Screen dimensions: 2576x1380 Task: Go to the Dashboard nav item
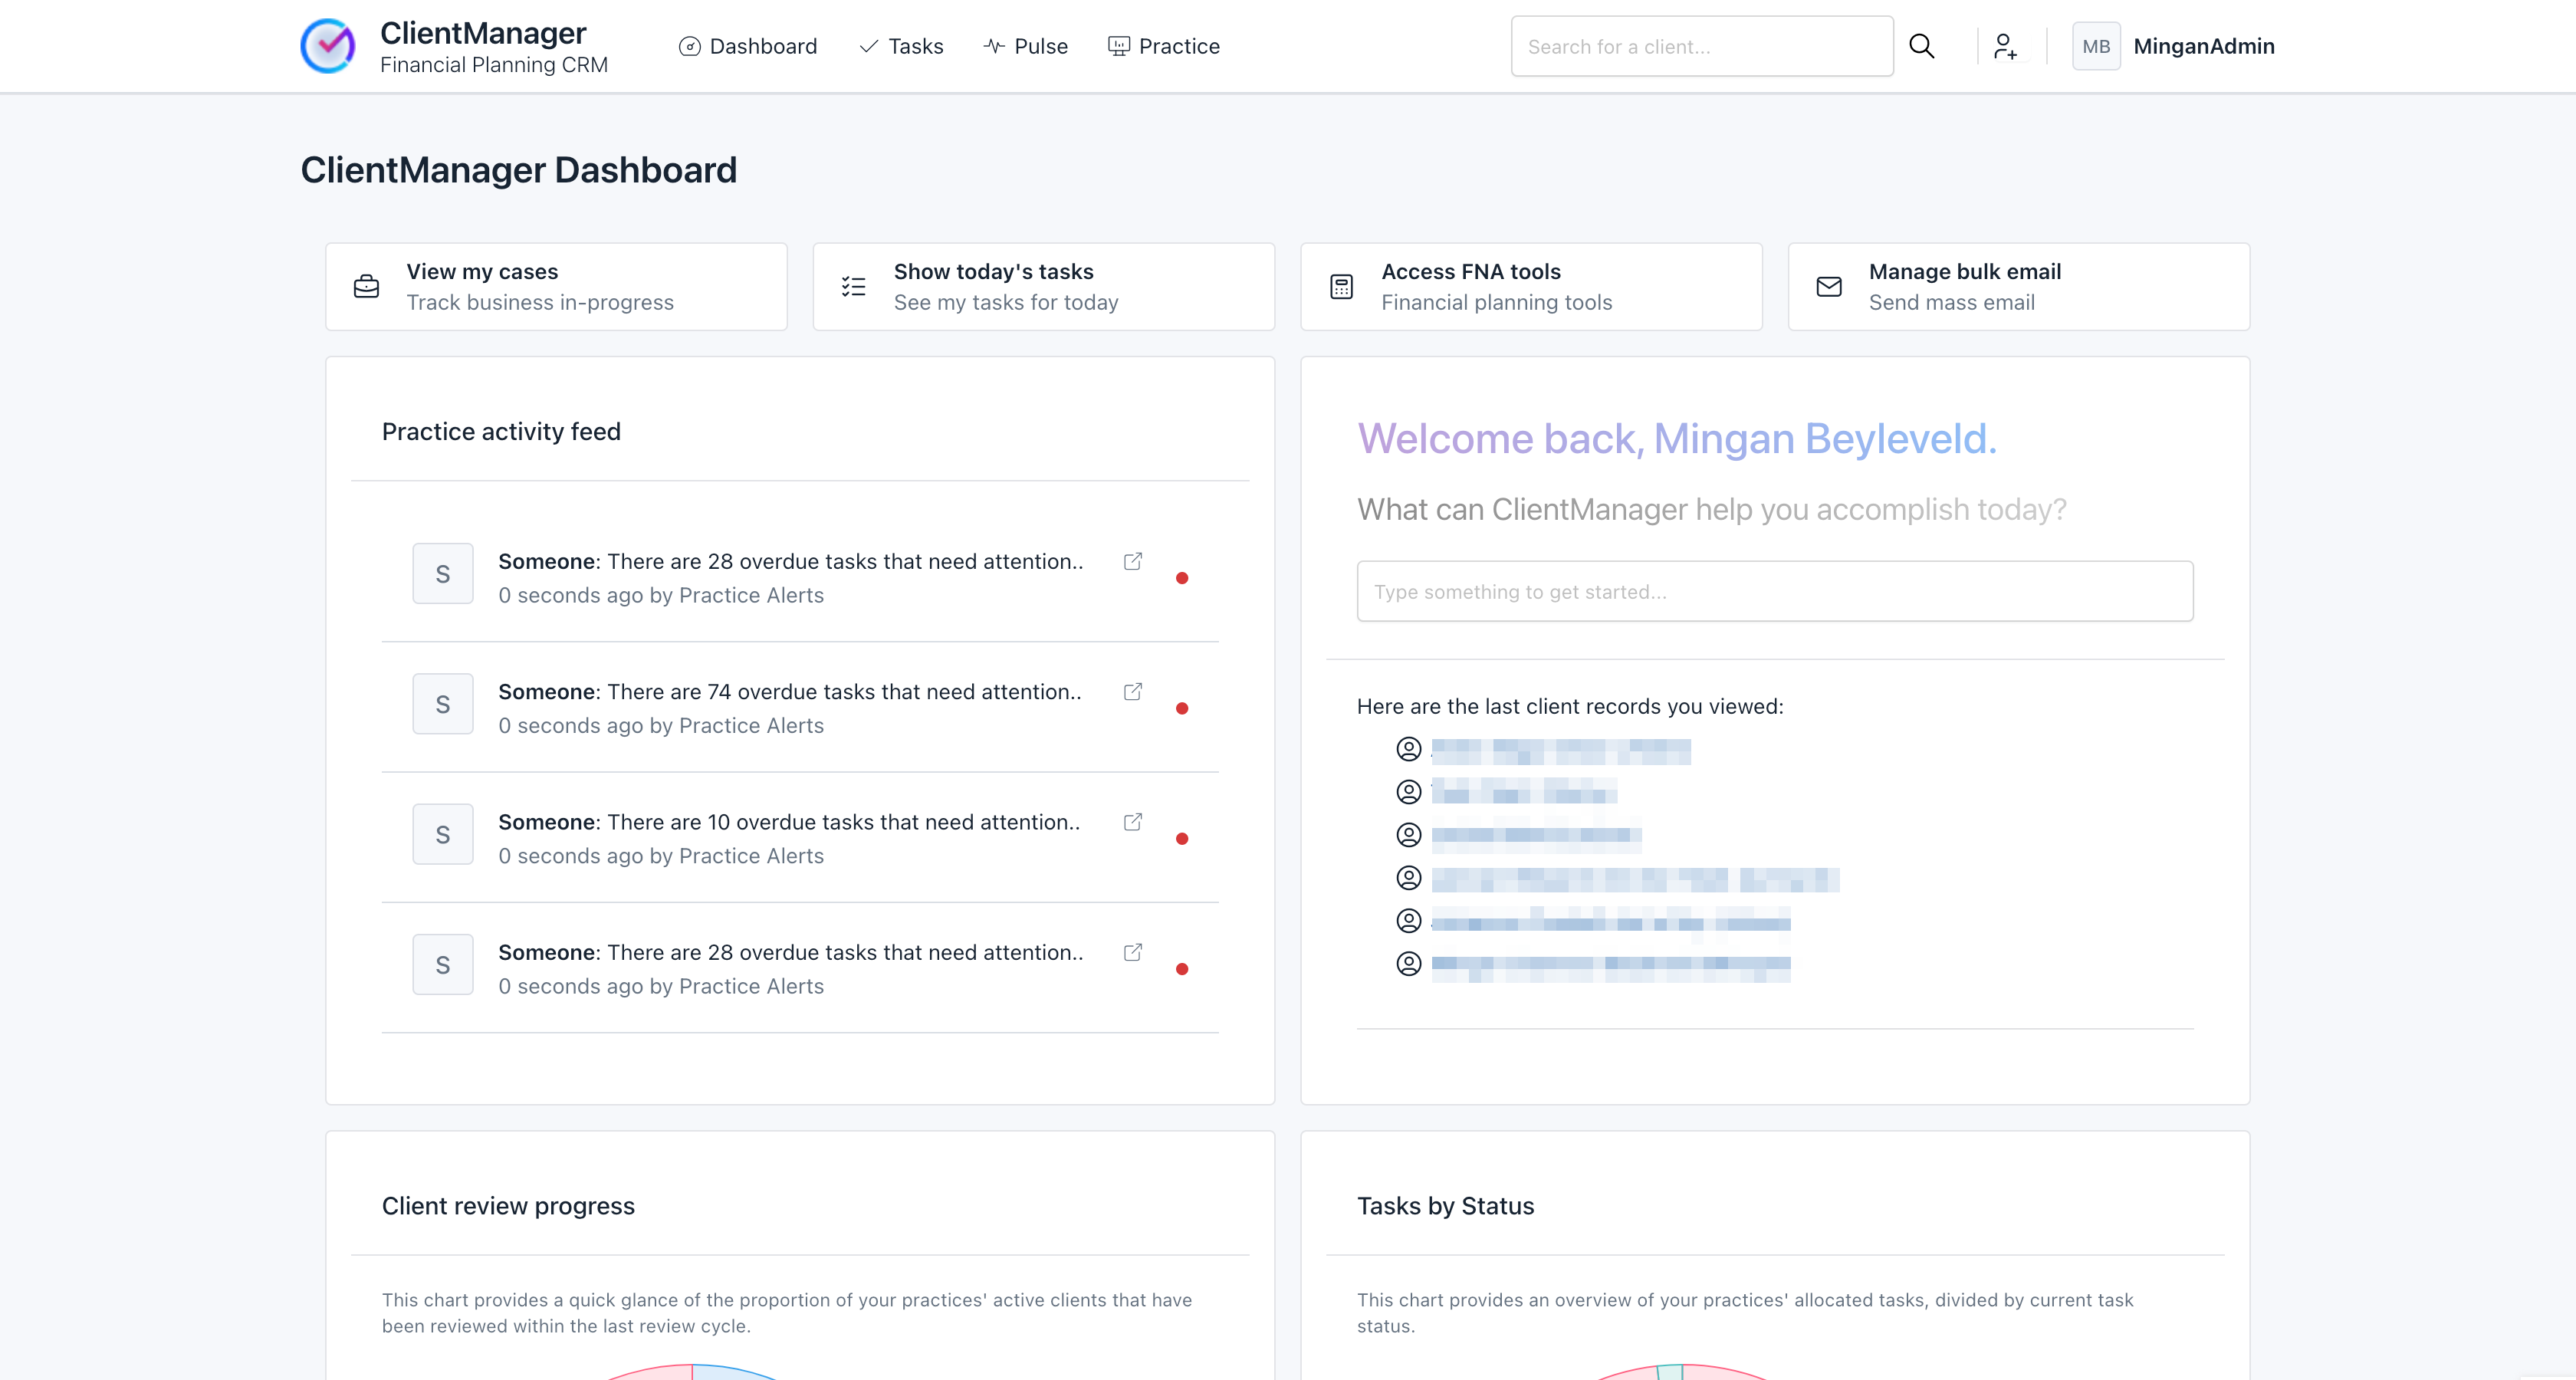(x=748, y=46)
